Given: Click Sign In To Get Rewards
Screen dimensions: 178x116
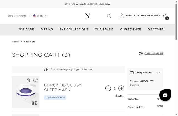Looking at the screenshot, I should (x=143, y=16).
